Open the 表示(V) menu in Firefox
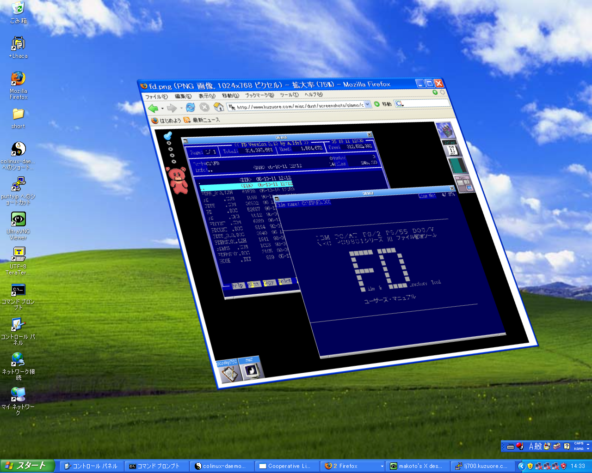Image resolution: width=592 pixels, height=473 pixels. point(207,96)
